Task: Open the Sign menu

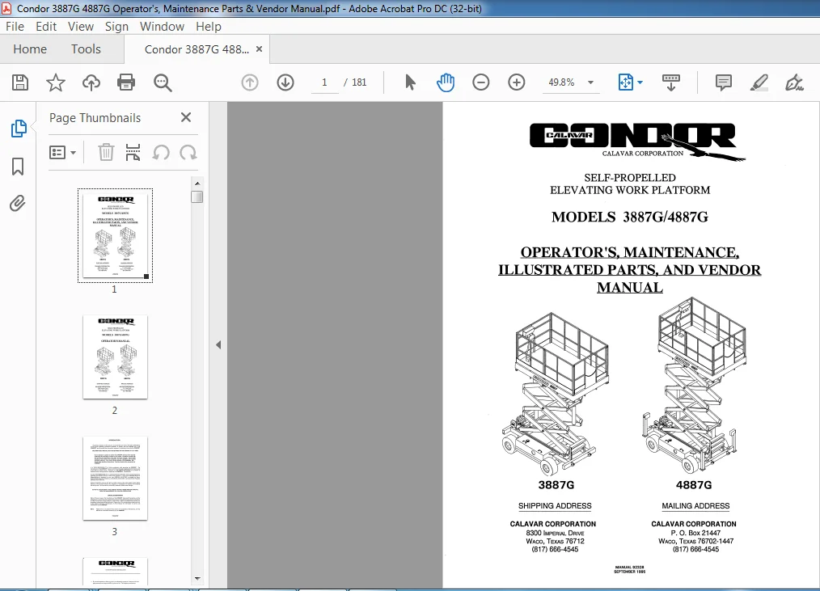Action: pos(116,26)
